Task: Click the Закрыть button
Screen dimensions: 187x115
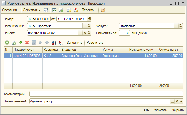Action: (177, 110)
